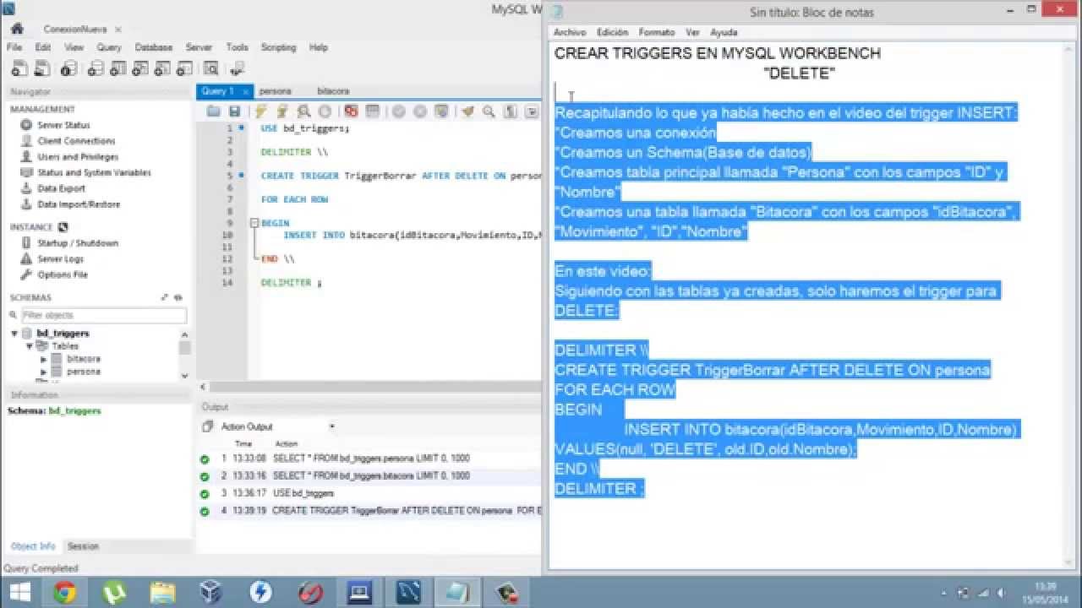
Task: Collapse the BEGIN block fold marker
Action: (254, 223)
